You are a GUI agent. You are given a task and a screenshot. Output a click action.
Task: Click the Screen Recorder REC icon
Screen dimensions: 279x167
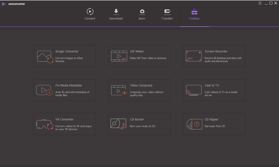[x=194, y=56]
